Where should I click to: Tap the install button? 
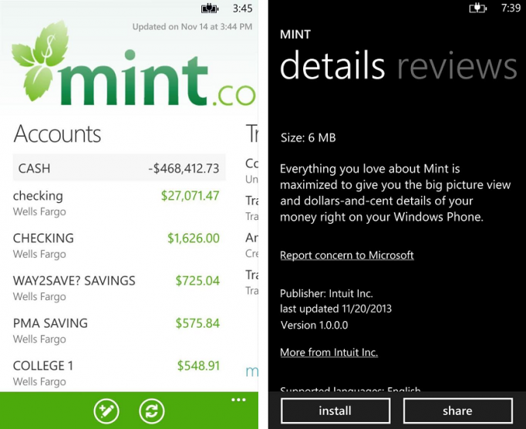point(335,410)
